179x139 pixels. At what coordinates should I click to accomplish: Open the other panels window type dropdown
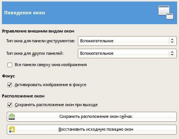(127, 53)
